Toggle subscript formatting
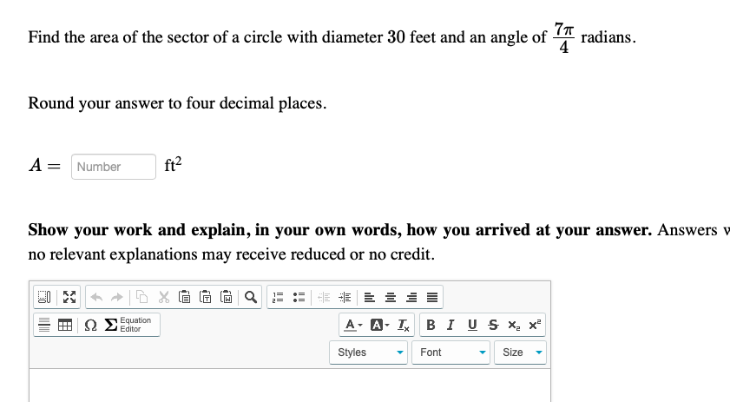Image resolution: width=730 pixels, height=402 pixels. 514,325
